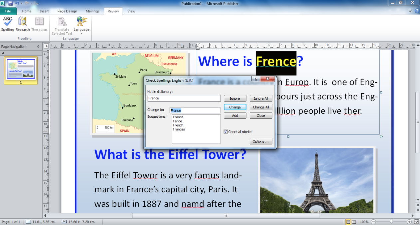This screenshot has height=225, width=420.
Task: Customize the Quick Access Toolbar
Action: pyautogui.click(x=37, y=4)
